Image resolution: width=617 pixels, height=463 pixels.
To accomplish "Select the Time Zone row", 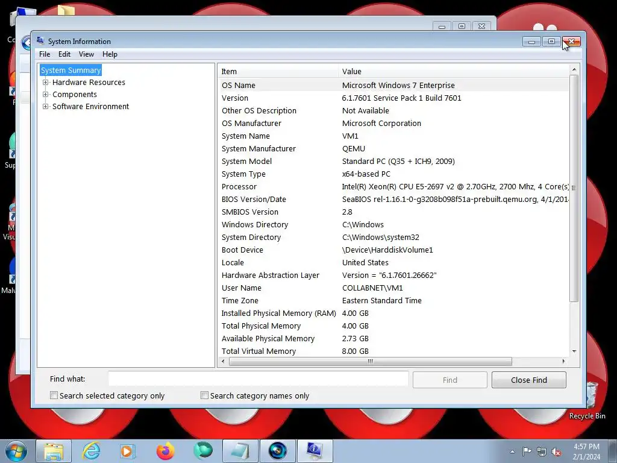I will (393, 300).
